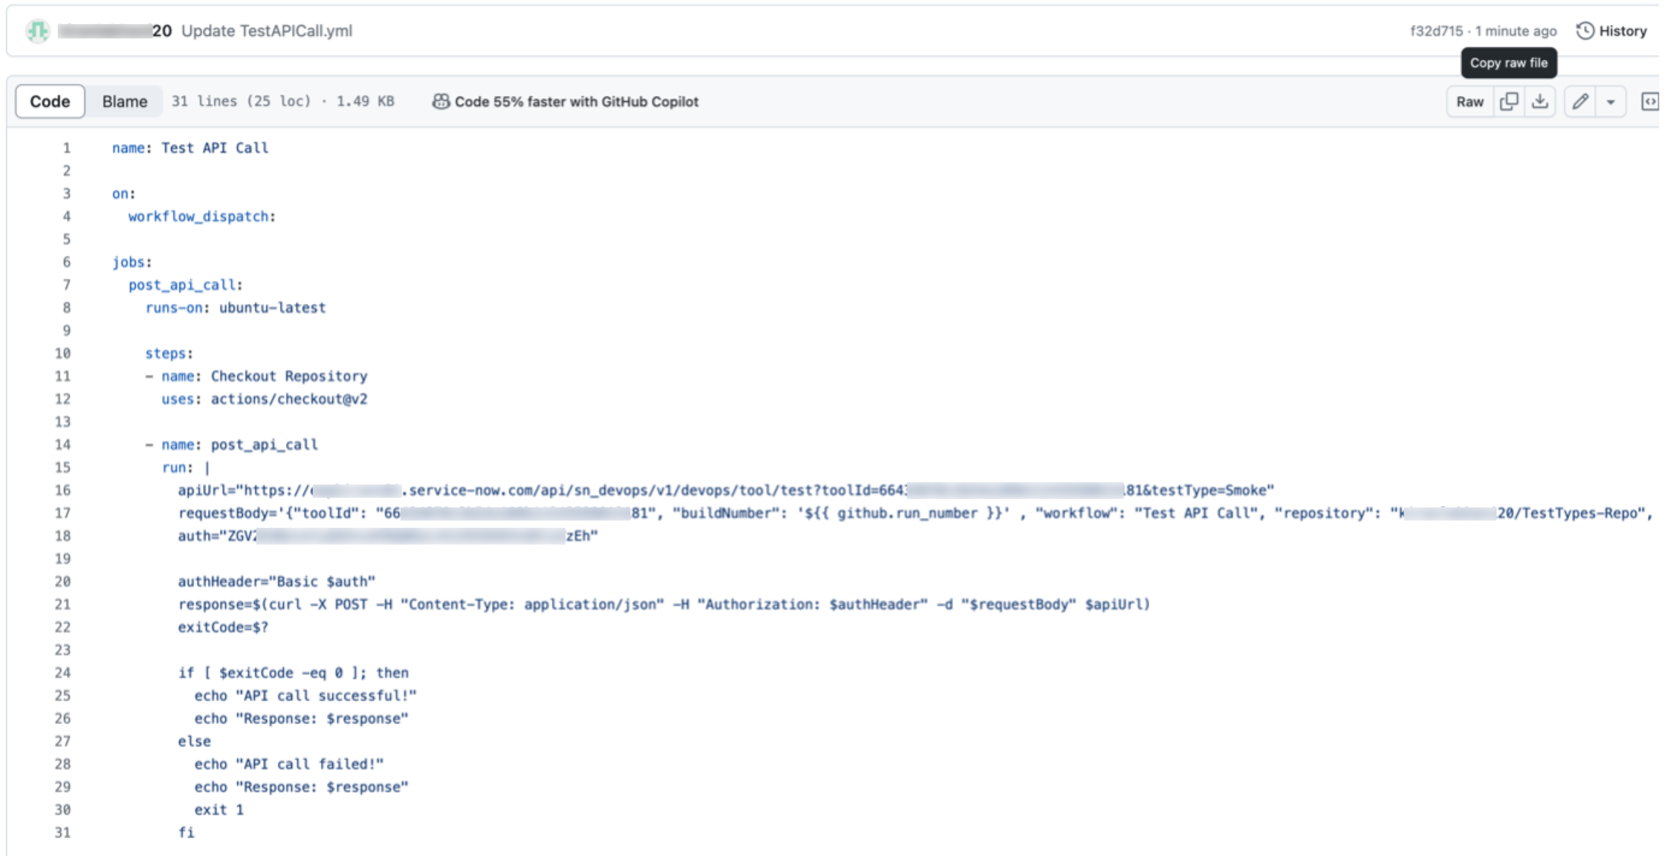Open History for this file
Image resolution: width=1665 pixels, height=856 pixels.
[1611, 30]
